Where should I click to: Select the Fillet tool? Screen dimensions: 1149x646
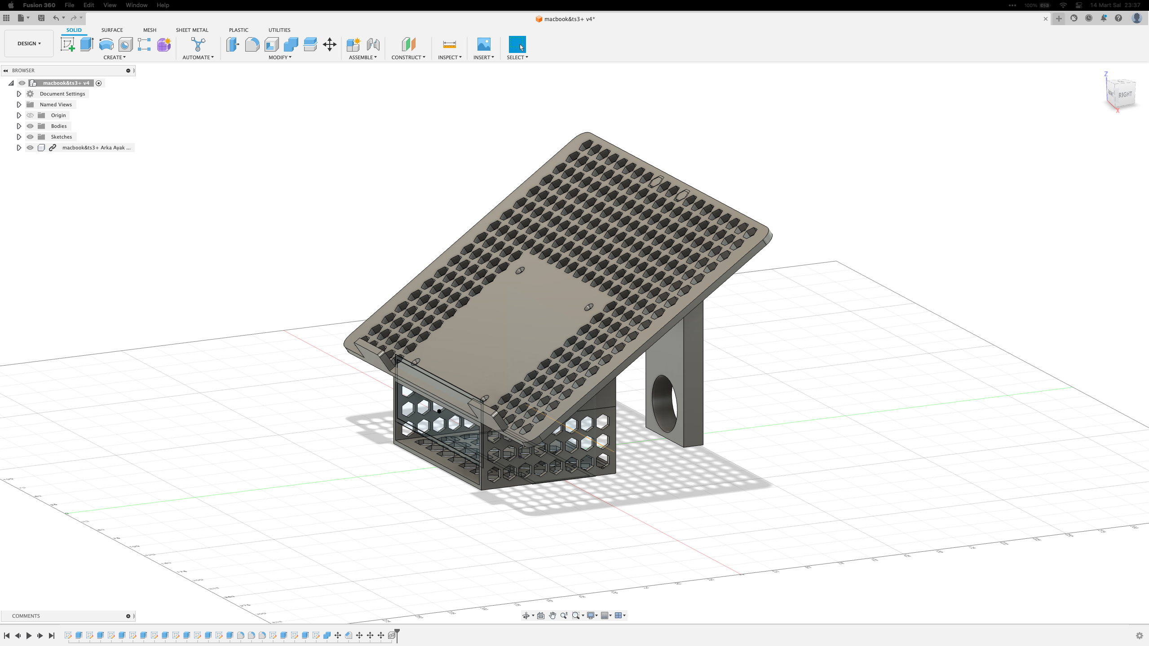pos(252,44)
